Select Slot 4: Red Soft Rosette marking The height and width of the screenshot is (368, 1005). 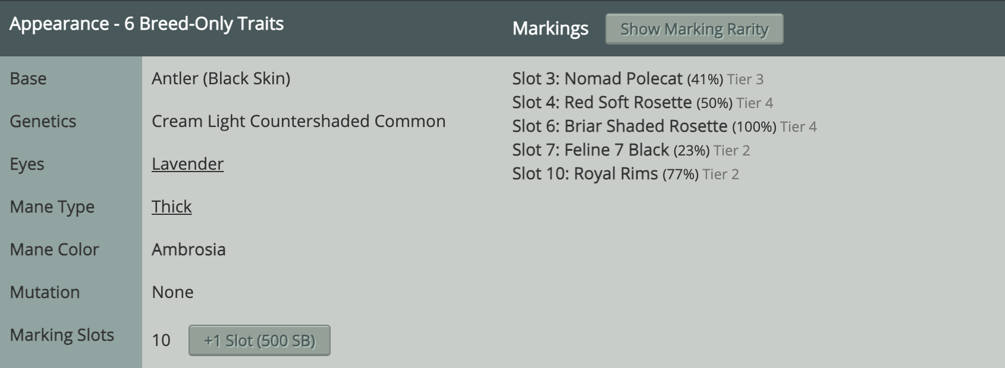pyautogui.click(x=642, y=103)
